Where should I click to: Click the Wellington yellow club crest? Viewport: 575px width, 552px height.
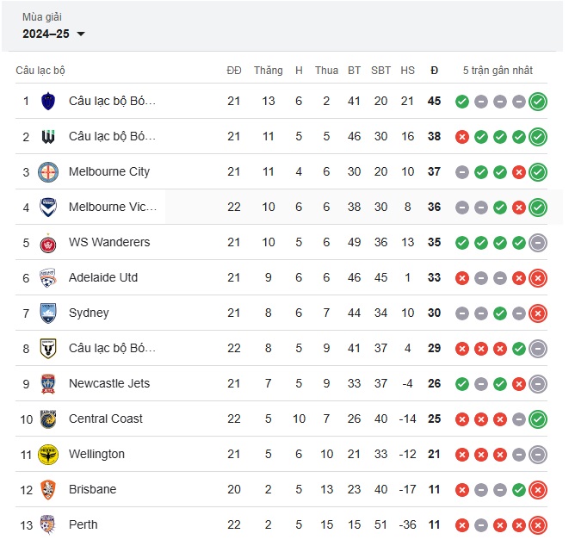point(48,455)
